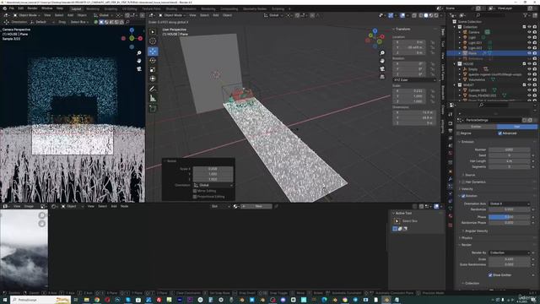Image resolution: width=540 pixels, height=304 pixels.
Task: Select the Rotate tool in viewport toolbar
Action: point(153,60)
